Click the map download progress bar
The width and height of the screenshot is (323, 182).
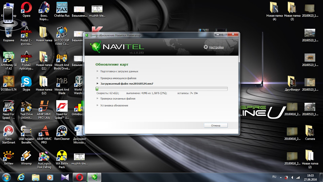(161, 89)
